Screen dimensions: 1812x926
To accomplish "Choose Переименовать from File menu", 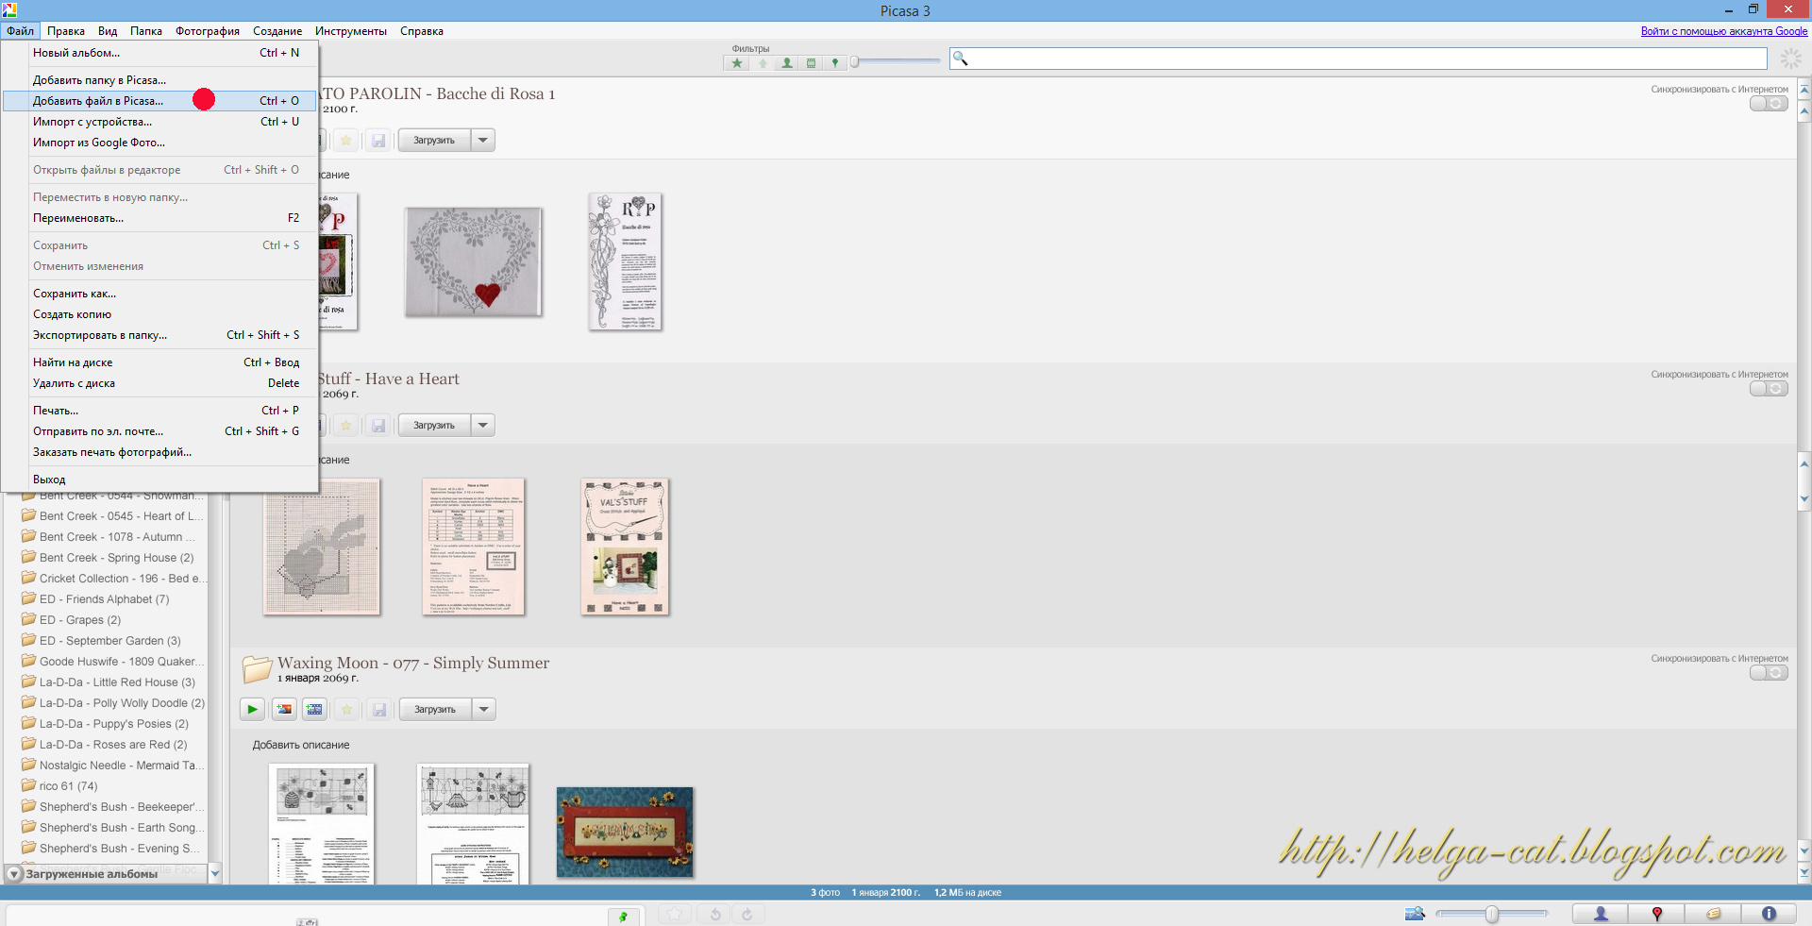I will (x=159, y=218).
